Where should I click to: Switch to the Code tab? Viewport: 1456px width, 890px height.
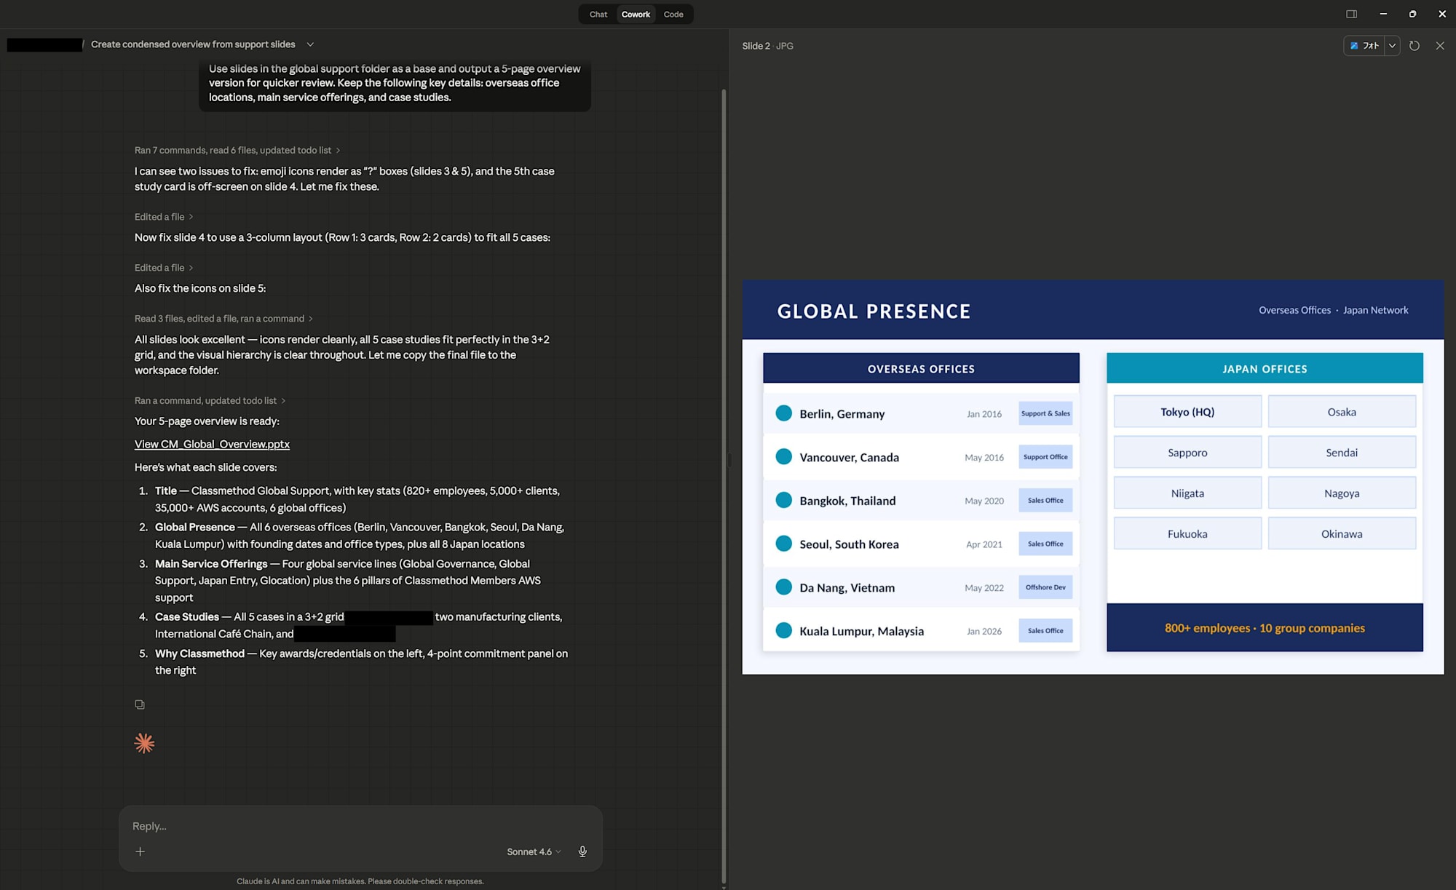coord(673,15)
